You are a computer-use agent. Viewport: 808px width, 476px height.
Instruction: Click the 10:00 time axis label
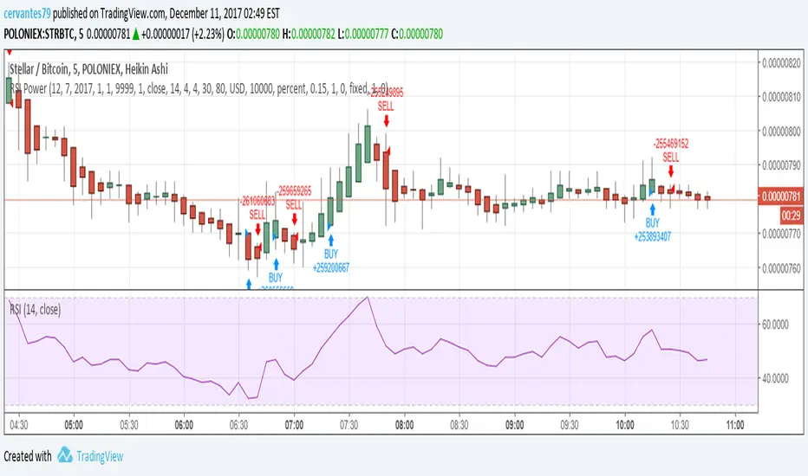click(x=624, y=425)
